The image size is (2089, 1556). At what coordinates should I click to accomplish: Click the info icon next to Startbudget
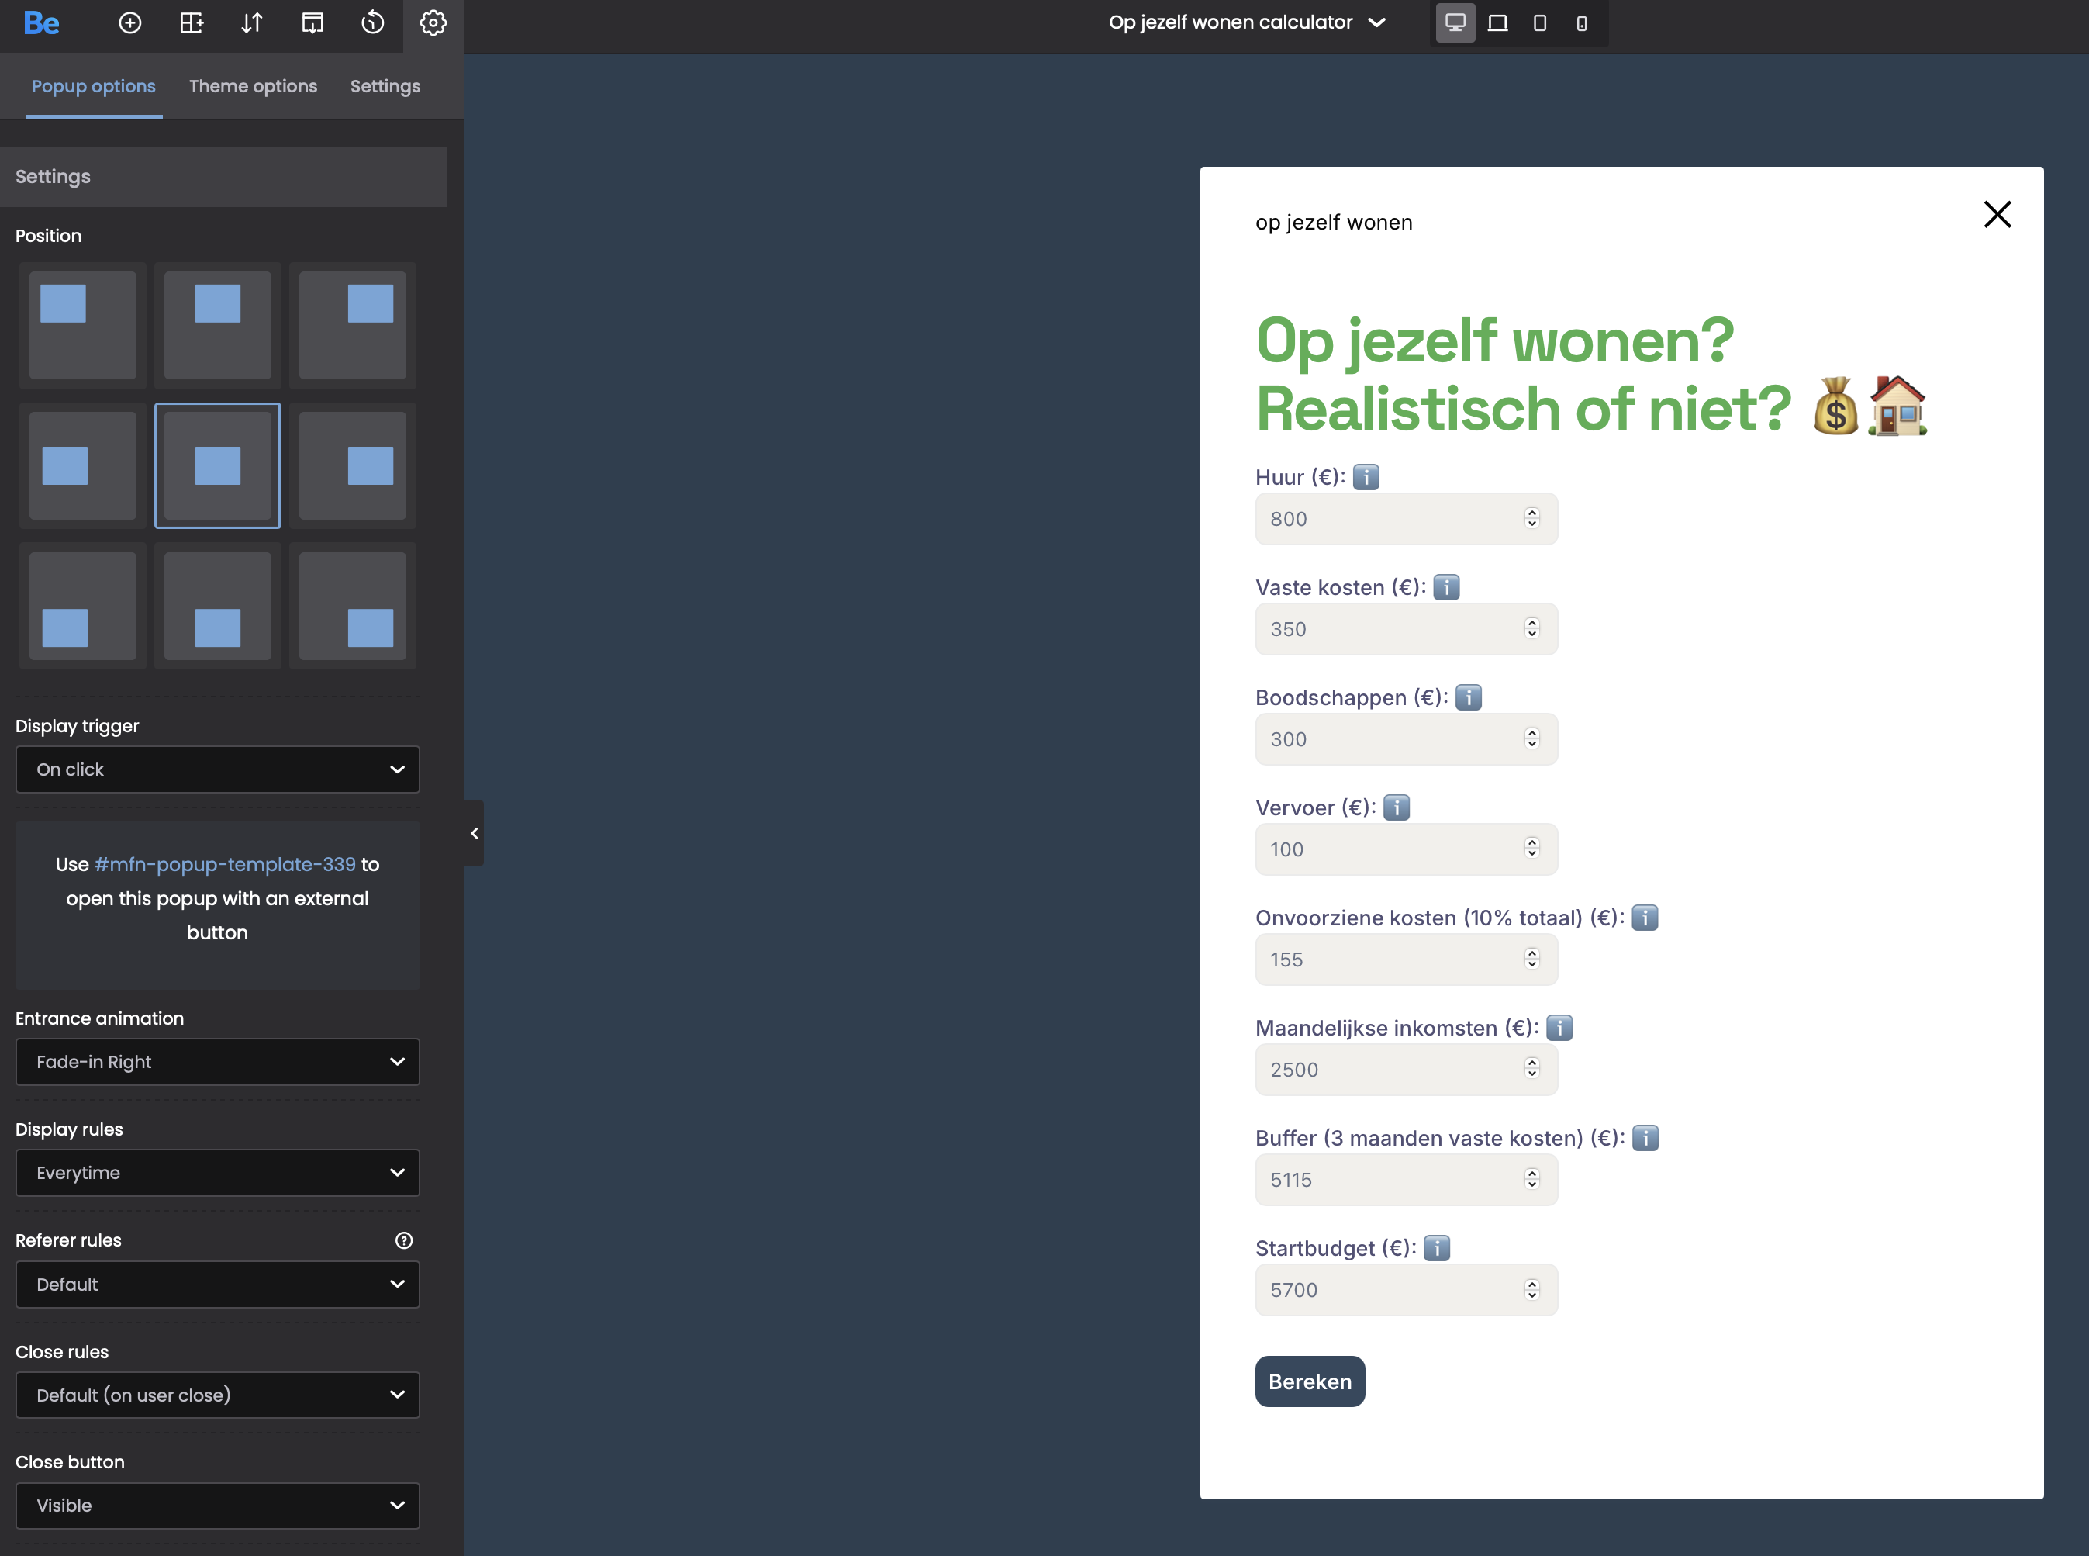1437,1249
